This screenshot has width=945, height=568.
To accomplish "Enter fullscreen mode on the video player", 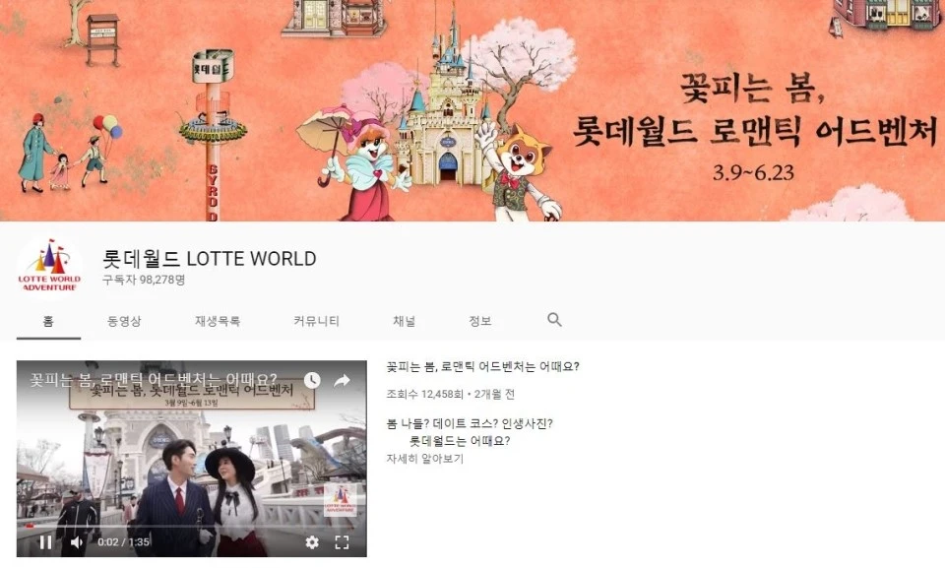I will coord(342,540).
